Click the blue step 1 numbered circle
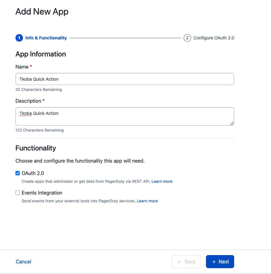This screenshot has width=271, height=274. click(x=19, y=38)
